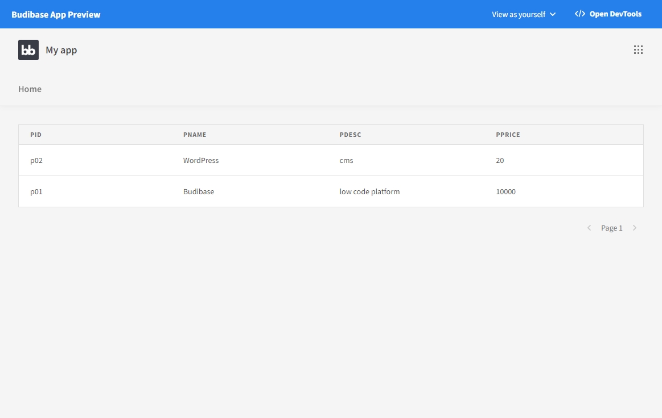Click the My app title

tap(61, 50)
